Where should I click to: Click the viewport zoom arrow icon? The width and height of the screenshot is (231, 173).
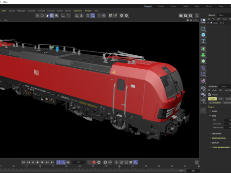(191, 20)
